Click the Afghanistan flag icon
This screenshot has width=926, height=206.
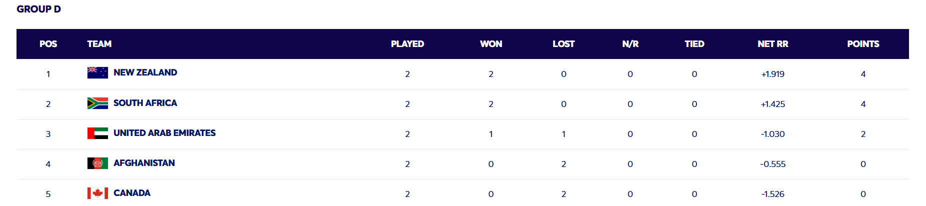click(x=97, y=163)
